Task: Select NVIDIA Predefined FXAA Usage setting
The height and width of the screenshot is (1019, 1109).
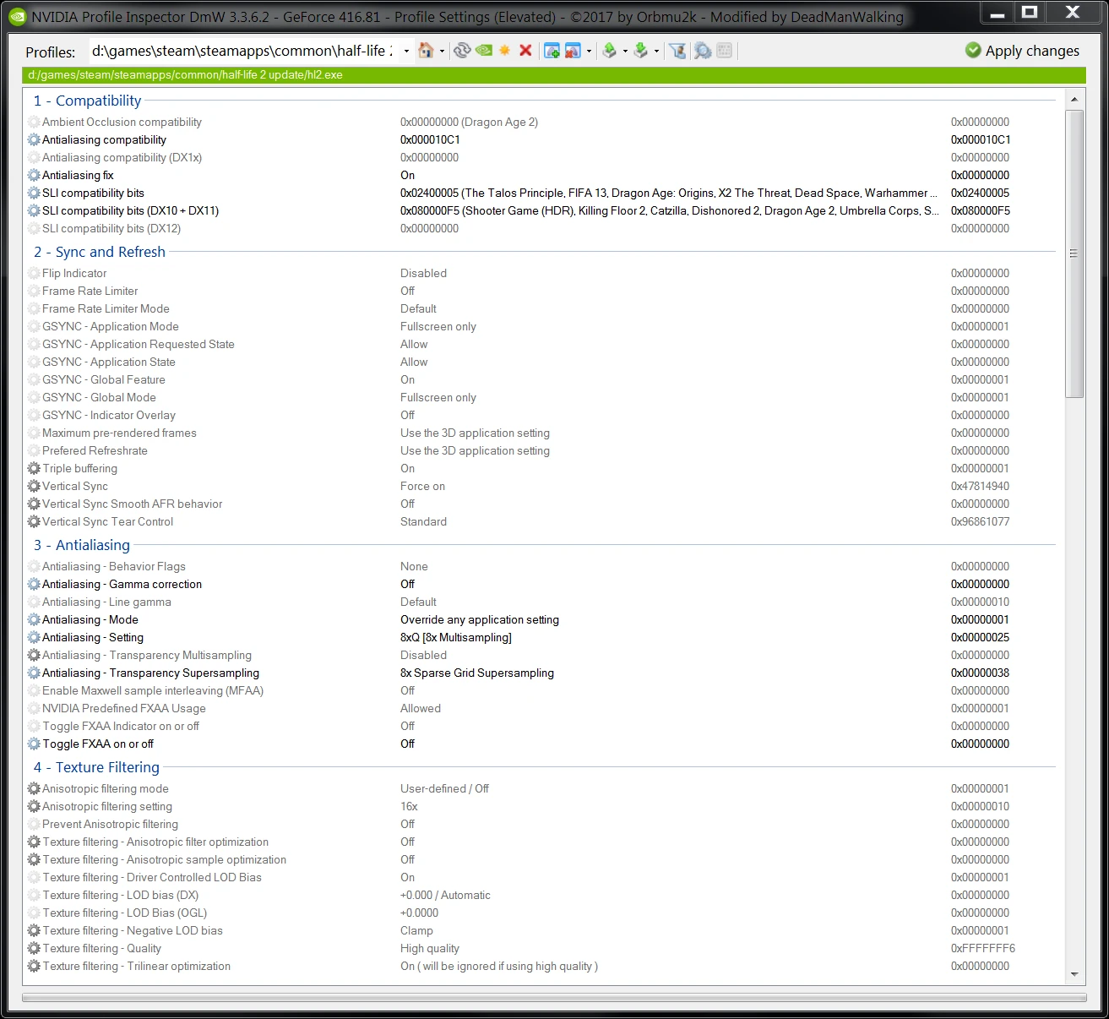Action: pyautogui.click(x=123, y=708)
